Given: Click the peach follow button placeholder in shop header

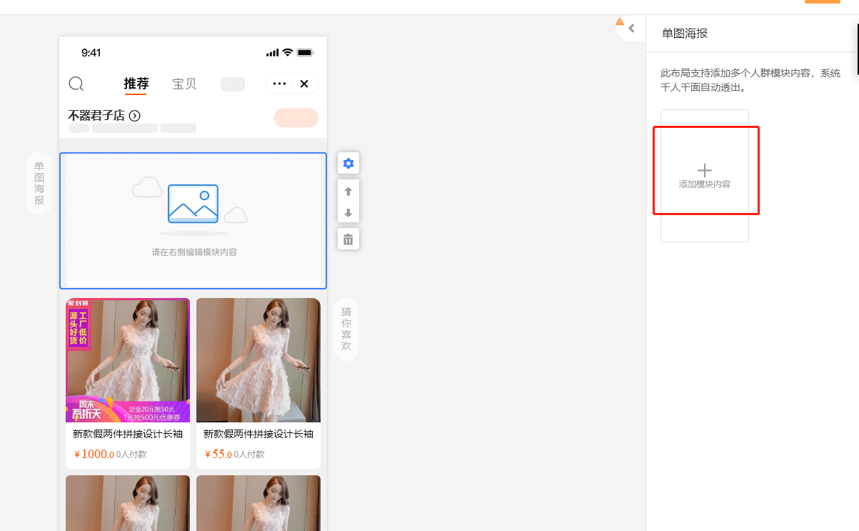Looking at the screenshot, I should point(296,118).
